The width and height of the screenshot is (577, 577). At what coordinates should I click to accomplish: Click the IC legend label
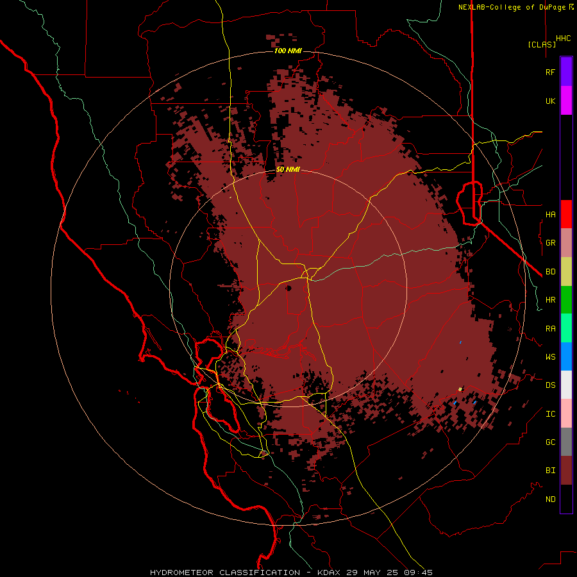(550, 414)
